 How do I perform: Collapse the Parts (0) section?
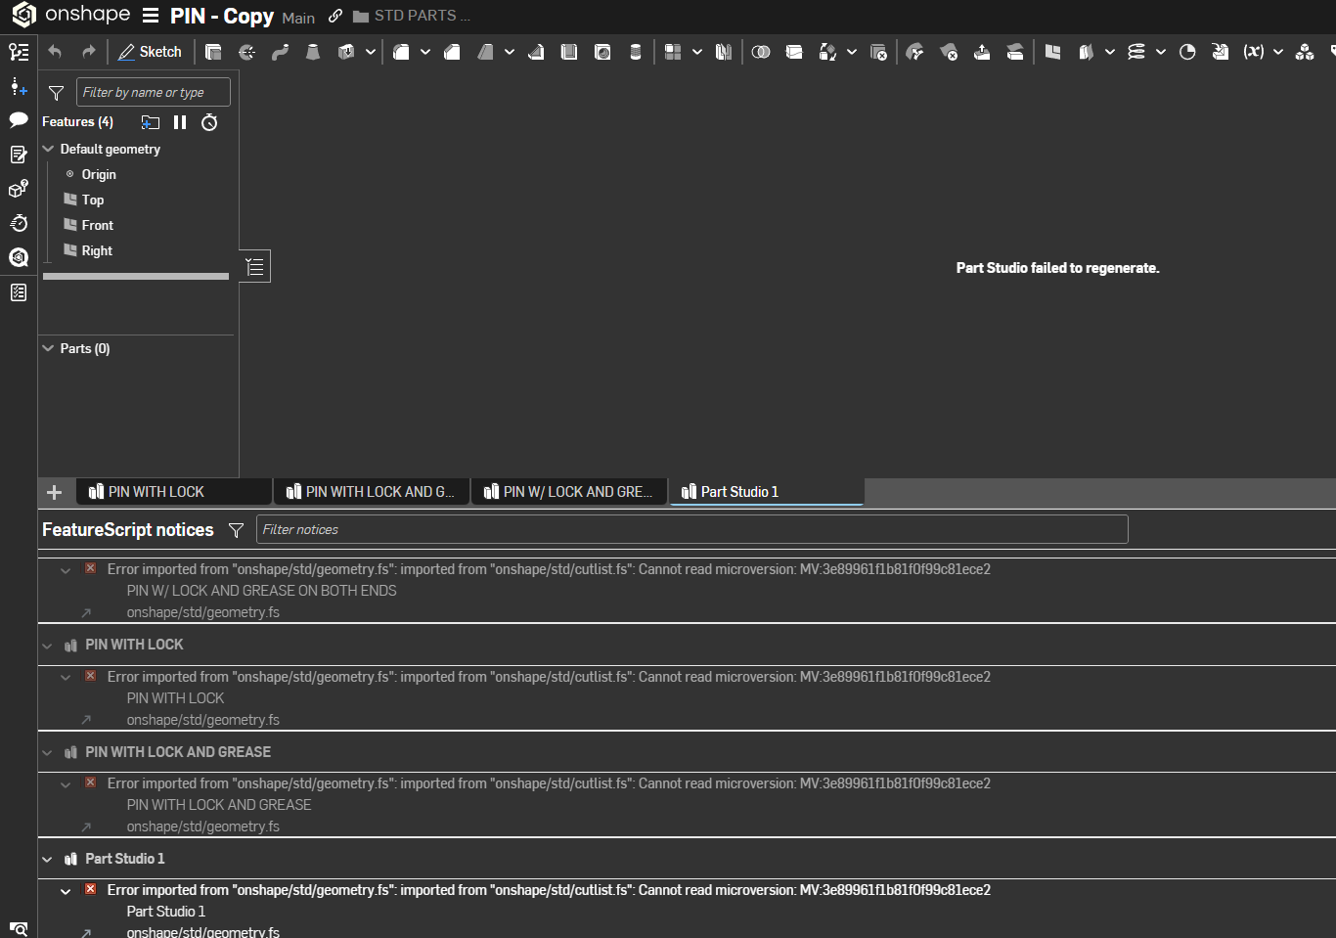[48, 348]
